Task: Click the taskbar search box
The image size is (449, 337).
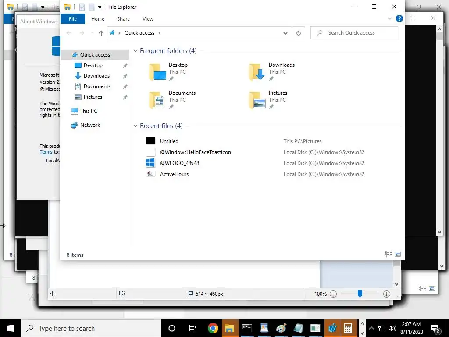Action: (x=91, y=328)
